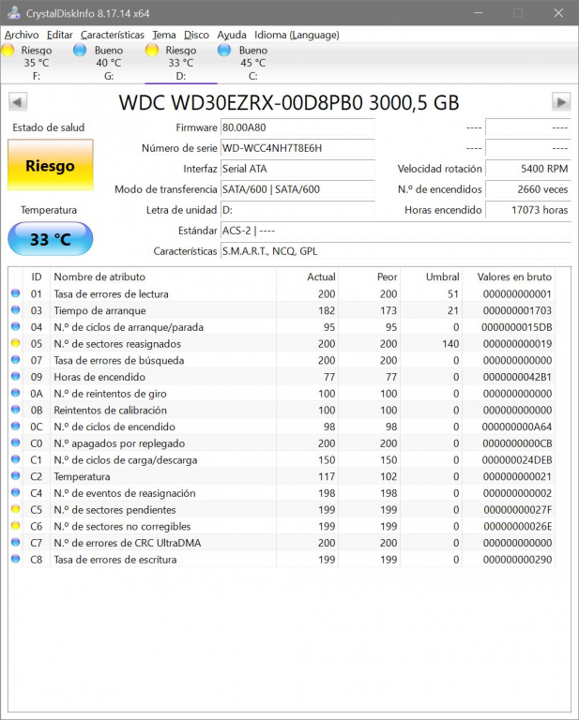Image resolution: width=579 pixels, height=720 pixels.
Task: Click the 33 °C temperature button
Action: pyautogui.click(x=51, y=240)
